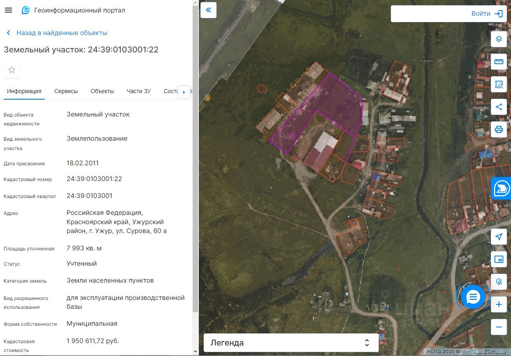Open the blue side widget tab

[501, 188]
